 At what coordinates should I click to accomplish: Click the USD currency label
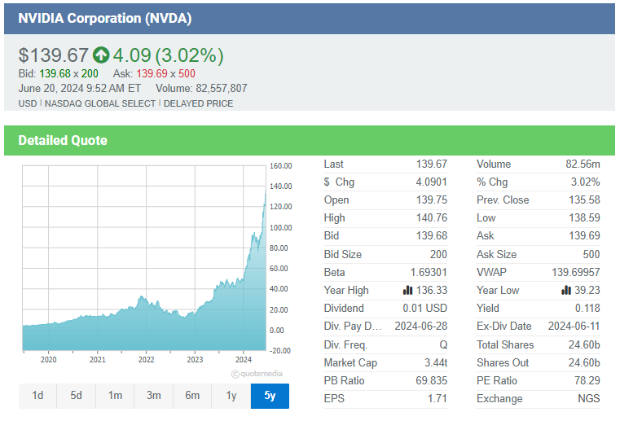click(x=27, y=103)
